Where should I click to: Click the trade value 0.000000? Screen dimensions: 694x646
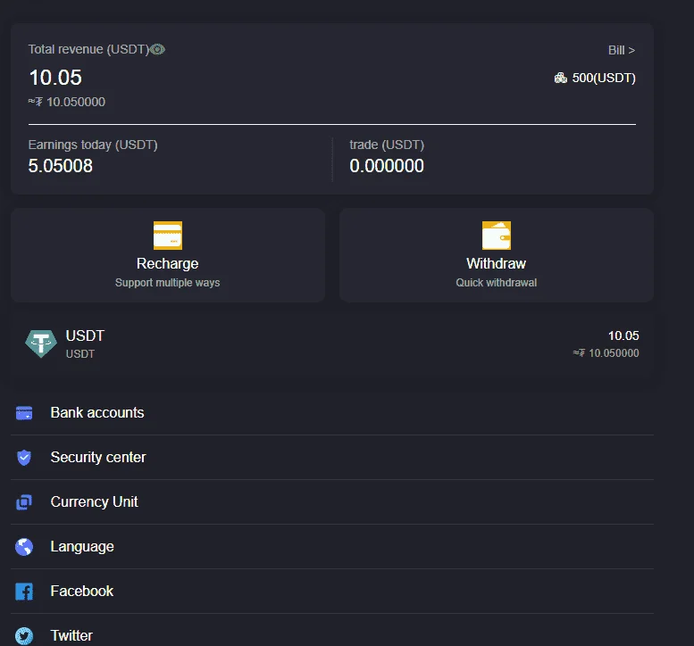387,166
